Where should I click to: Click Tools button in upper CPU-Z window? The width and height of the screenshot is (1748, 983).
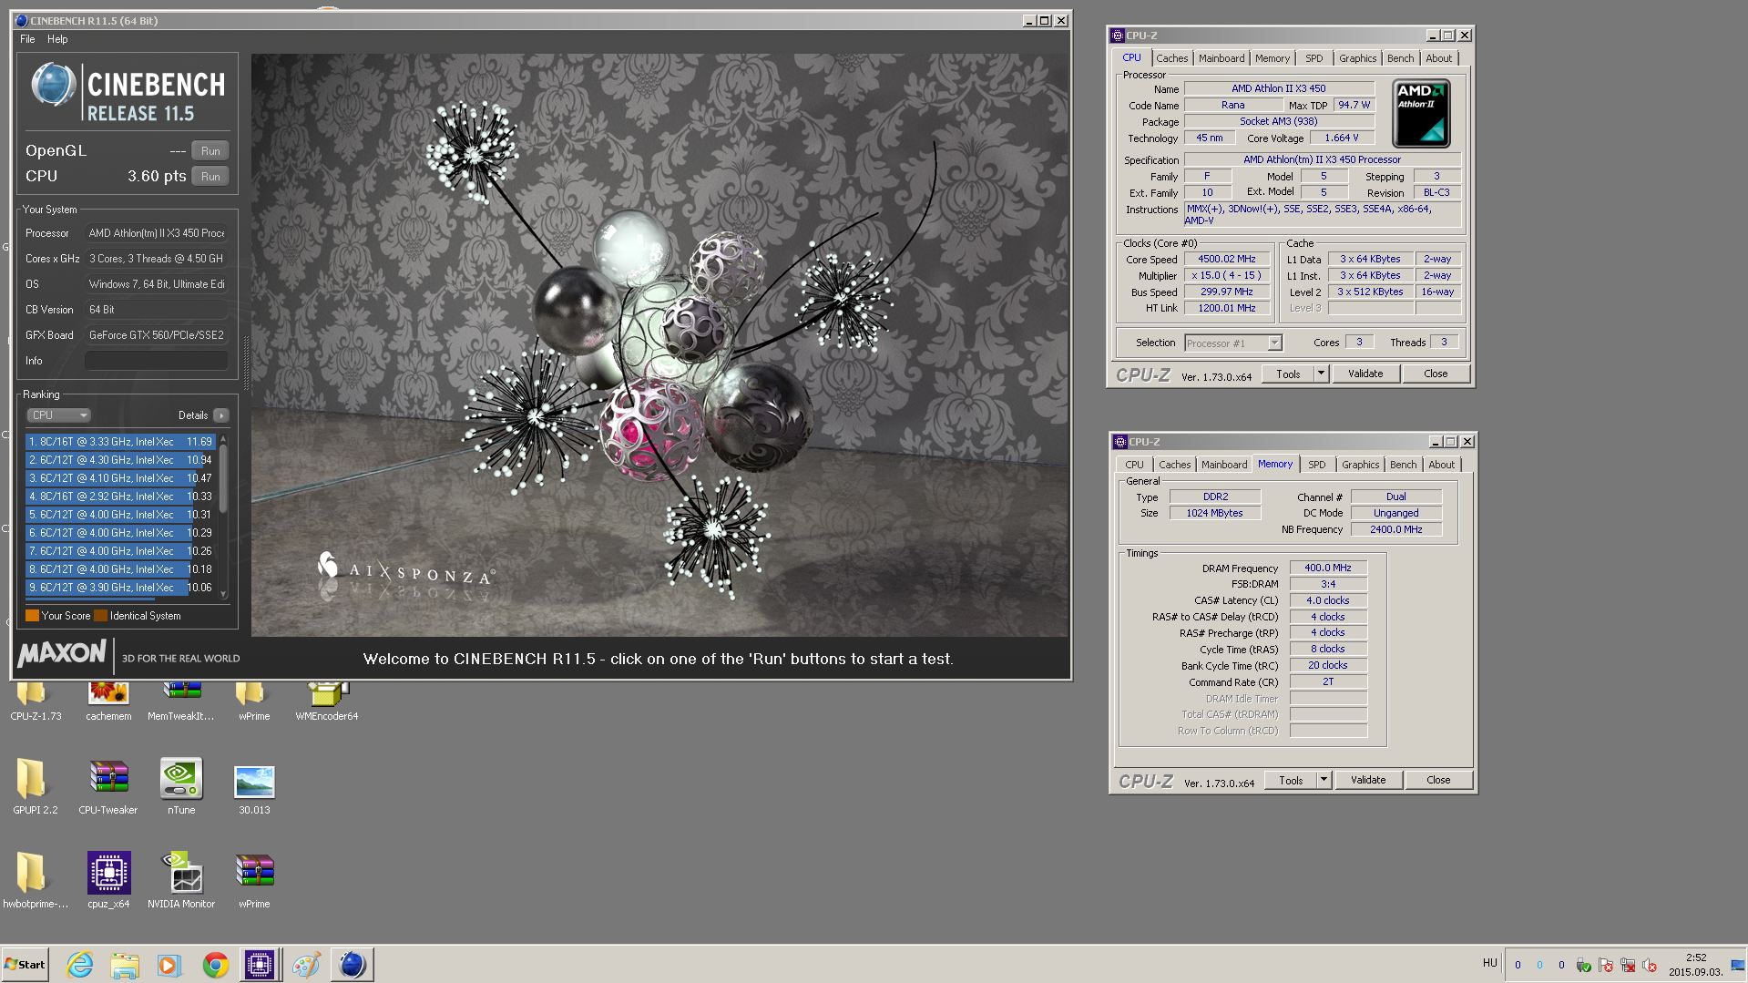click(x=1288, y=374)
